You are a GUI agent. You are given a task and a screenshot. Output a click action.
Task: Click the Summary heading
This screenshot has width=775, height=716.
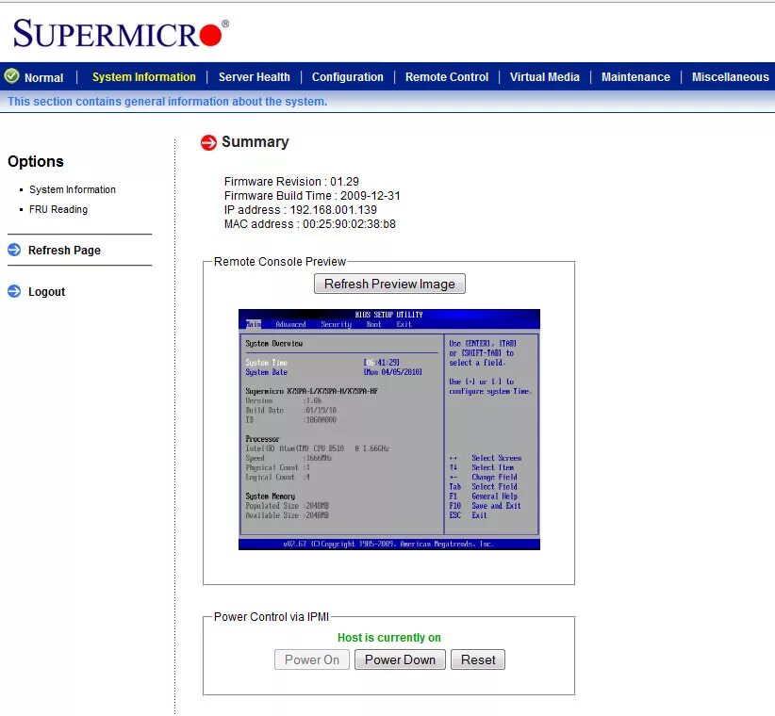256,141
